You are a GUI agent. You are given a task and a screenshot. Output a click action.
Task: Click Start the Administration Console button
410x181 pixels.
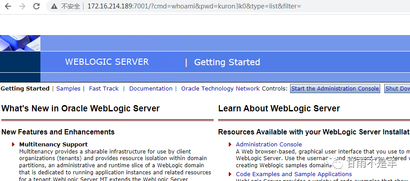click(335, 89)
